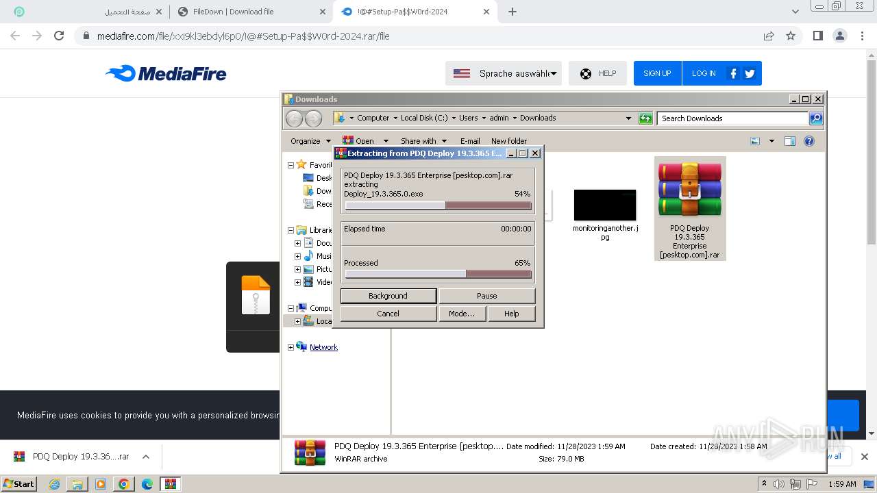
Task: Click the Mode... button
Action: tap(462, 314)
